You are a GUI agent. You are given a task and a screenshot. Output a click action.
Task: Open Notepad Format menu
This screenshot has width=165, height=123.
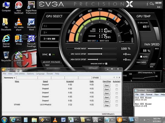coord(149,95)
